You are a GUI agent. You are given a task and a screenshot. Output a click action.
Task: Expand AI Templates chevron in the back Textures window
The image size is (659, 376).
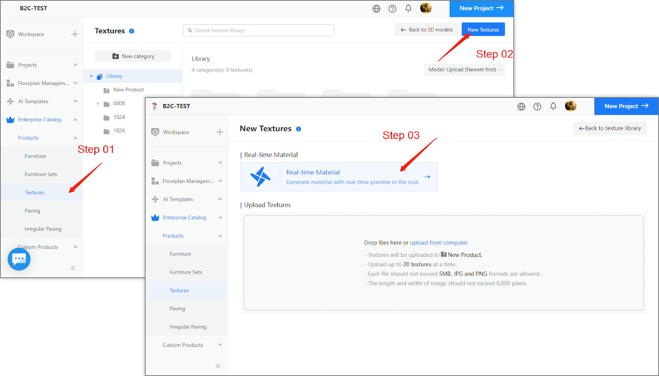[x=75, y=101]
